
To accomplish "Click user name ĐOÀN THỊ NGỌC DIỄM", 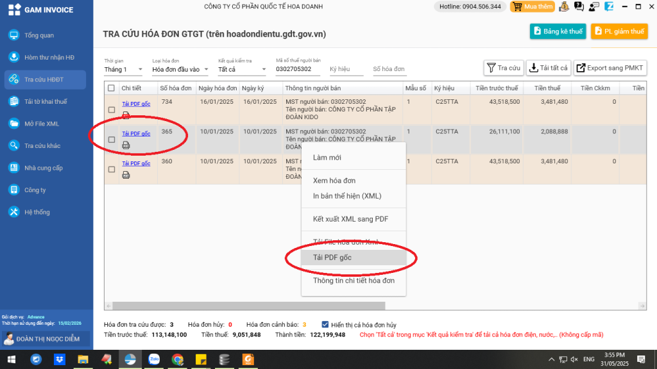I will pos(47,339).
